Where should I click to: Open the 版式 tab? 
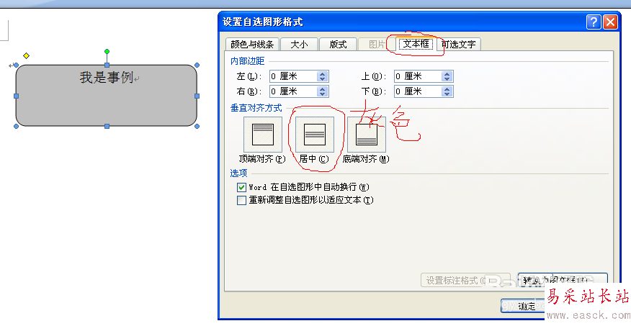(x=338, y=44)
